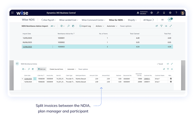Open settings gear in top bar
This screenshot has width=195, height=114.
pos(170,13)
